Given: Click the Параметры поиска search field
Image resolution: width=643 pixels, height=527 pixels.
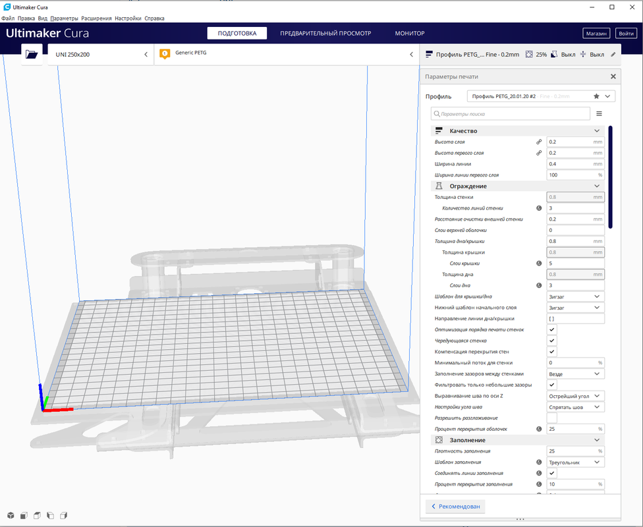Looking at the screenshot, I should pos(511,113).
